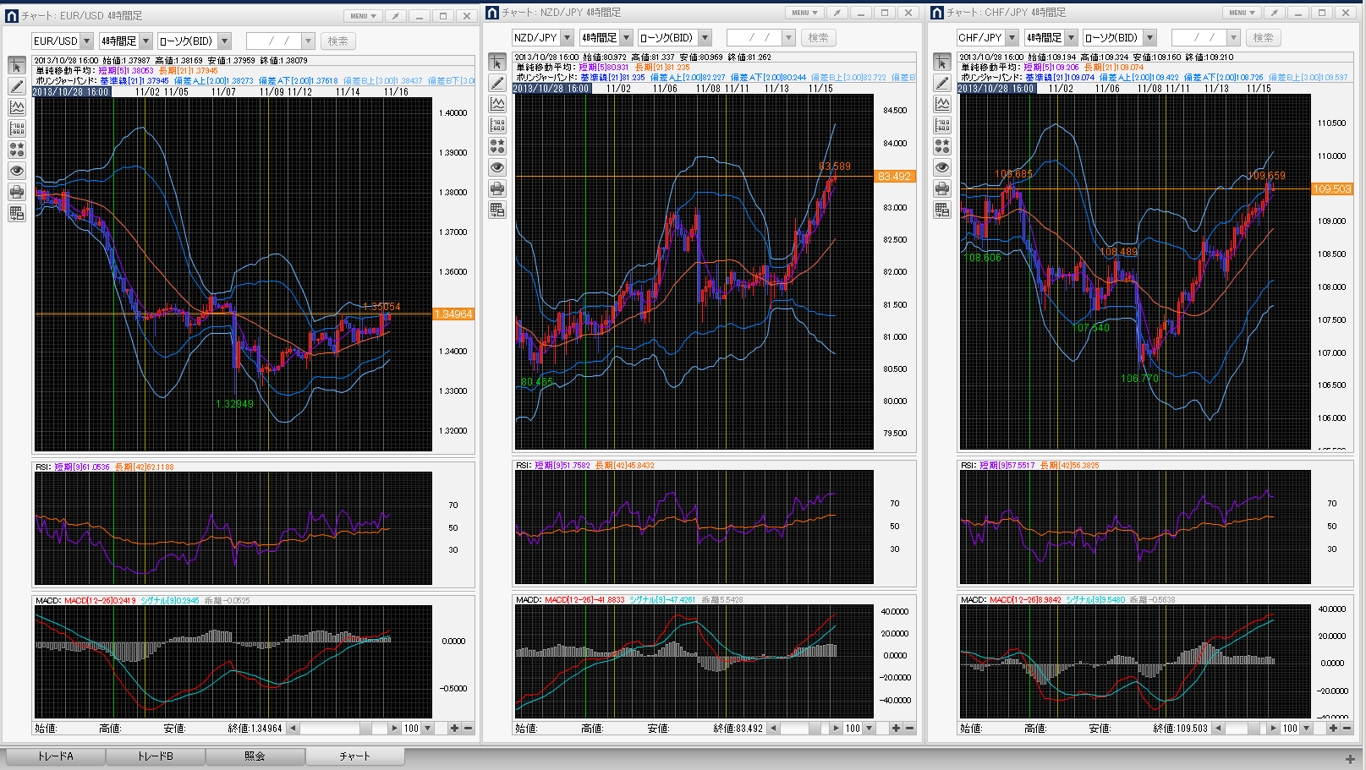The height and width of the screenshot is (770, 1366).
Task: Click the symbols icon in EUR/USD chart toolbar
Action: pyautogui.click(x=17, y=150)
